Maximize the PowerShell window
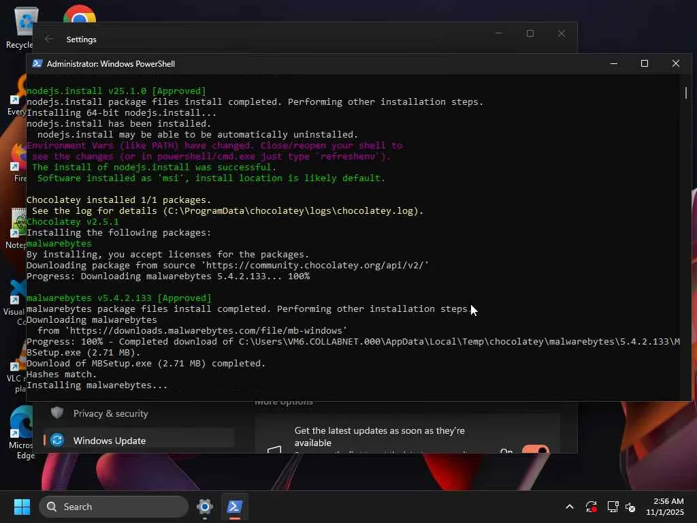 pos(645,63)
